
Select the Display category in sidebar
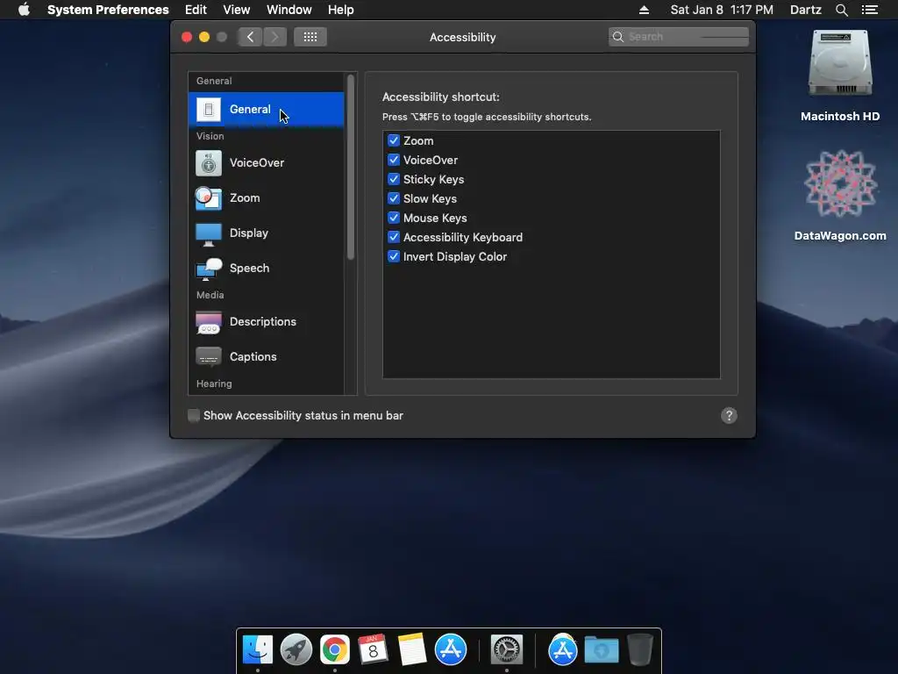(x=267, y=233)
